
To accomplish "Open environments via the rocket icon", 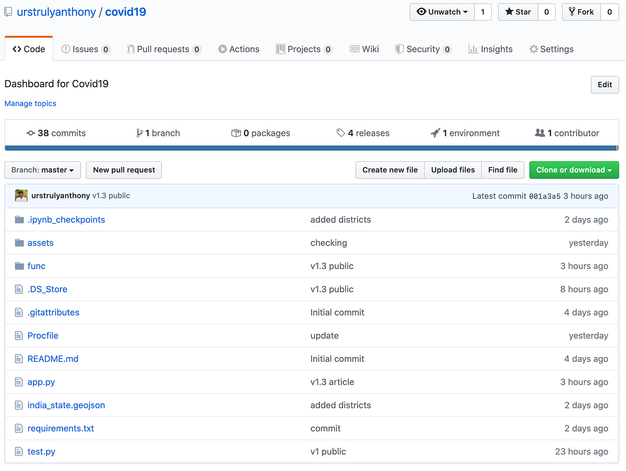I will coord(436,133).
